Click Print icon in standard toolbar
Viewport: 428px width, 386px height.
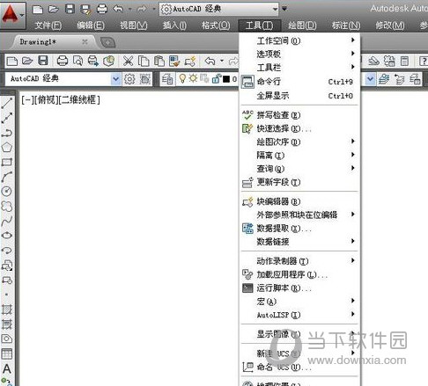(x=63, y=61)
